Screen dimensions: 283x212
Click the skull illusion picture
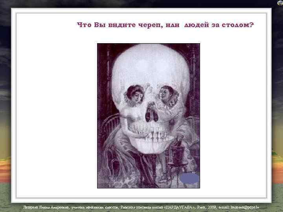coord(149,116)
